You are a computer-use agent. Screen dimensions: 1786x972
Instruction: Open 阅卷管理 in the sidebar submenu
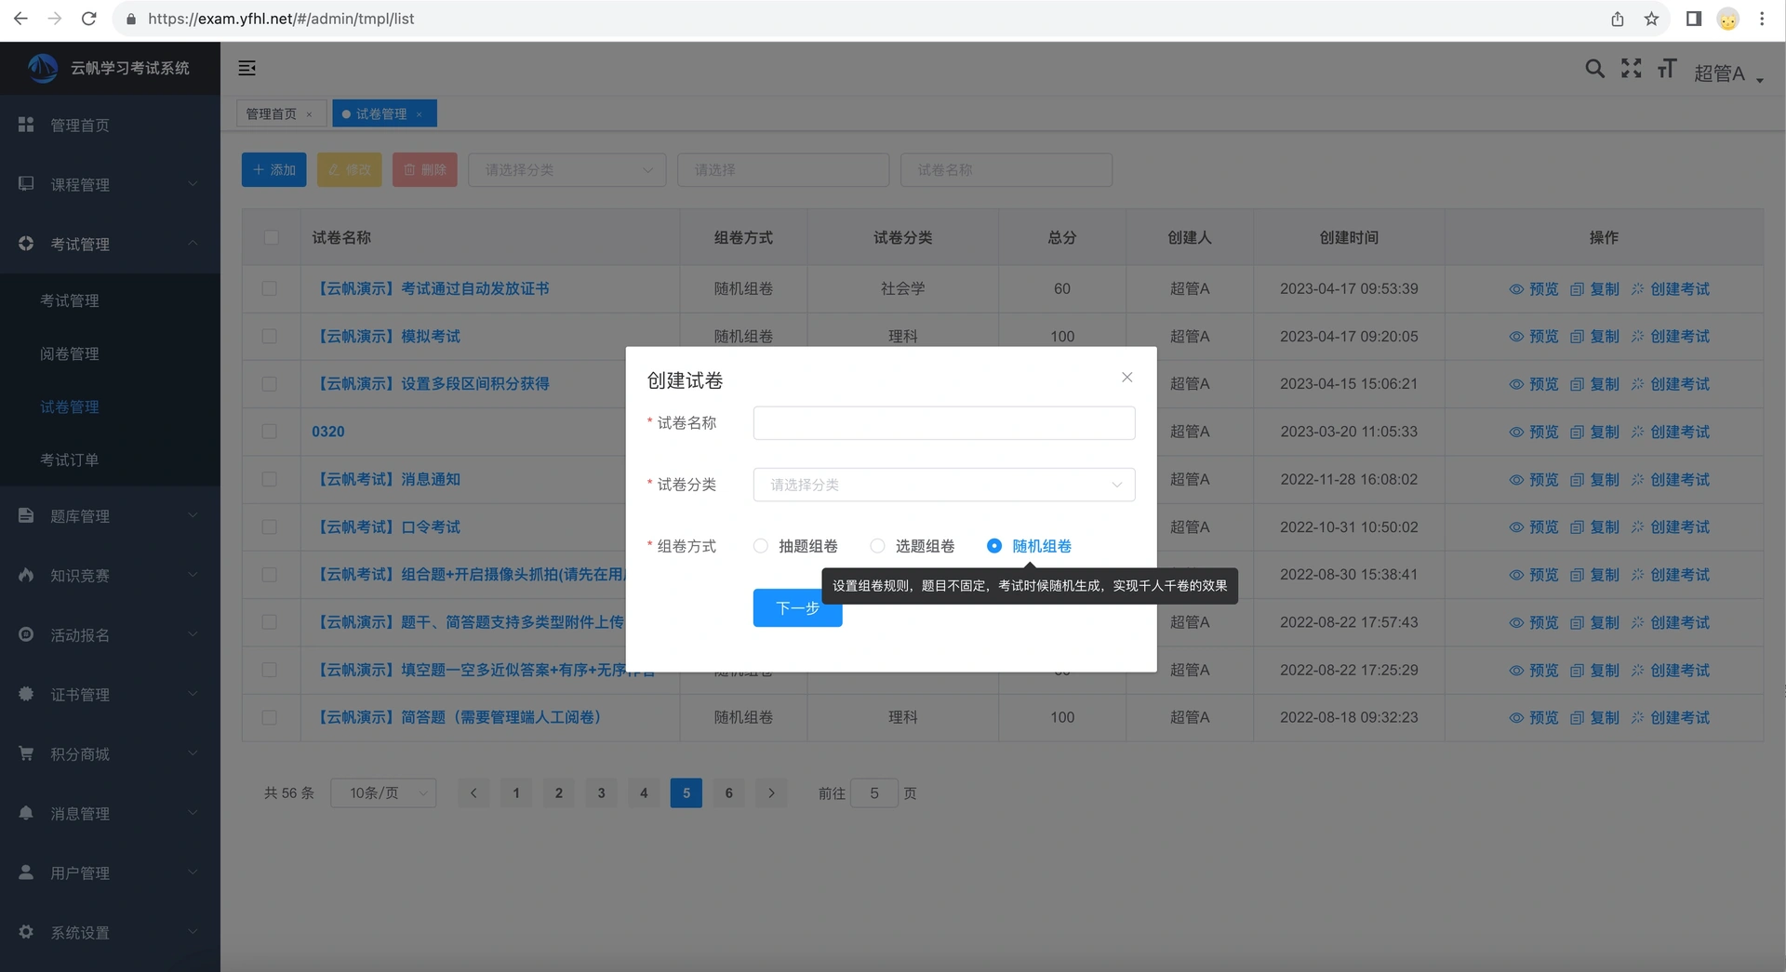tap(70, 353)
